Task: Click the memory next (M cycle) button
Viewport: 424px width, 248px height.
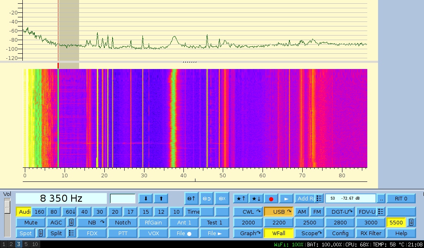Action: (x=207, y=199)
